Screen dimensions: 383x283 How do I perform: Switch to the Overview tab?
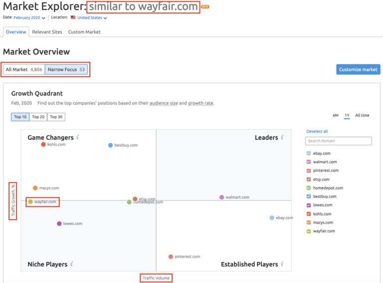[x=16, y=32]
